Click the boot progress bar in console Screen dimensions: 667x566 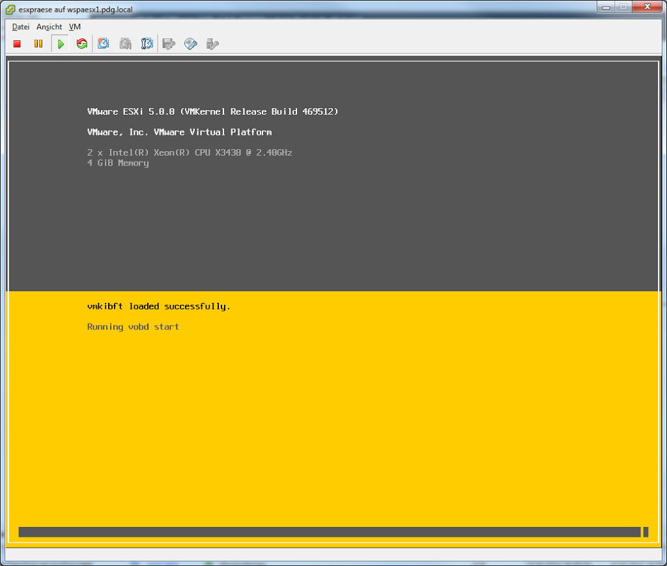click(x=329, y=532)
